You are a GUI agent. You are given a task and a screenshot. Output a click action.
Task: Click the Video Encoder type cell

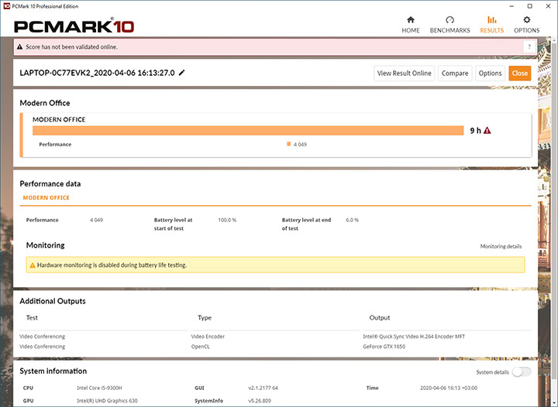point(208,337)
